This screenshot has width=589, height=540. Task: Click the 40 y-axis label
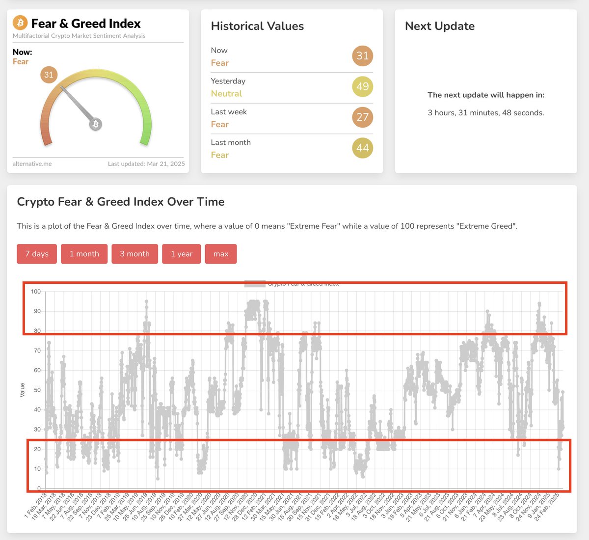click(37, 409)
